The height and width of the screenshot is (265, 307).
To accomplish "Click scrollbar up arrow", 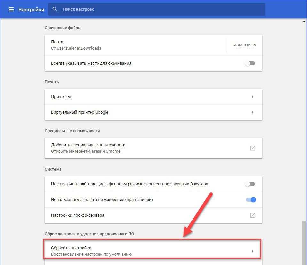I will point(304,21).
